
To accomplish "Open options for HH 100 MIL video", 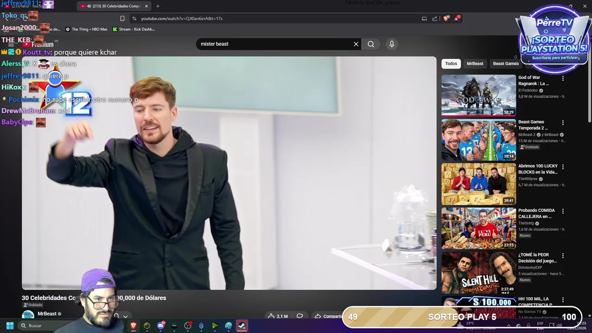I will tap(563, 300).
